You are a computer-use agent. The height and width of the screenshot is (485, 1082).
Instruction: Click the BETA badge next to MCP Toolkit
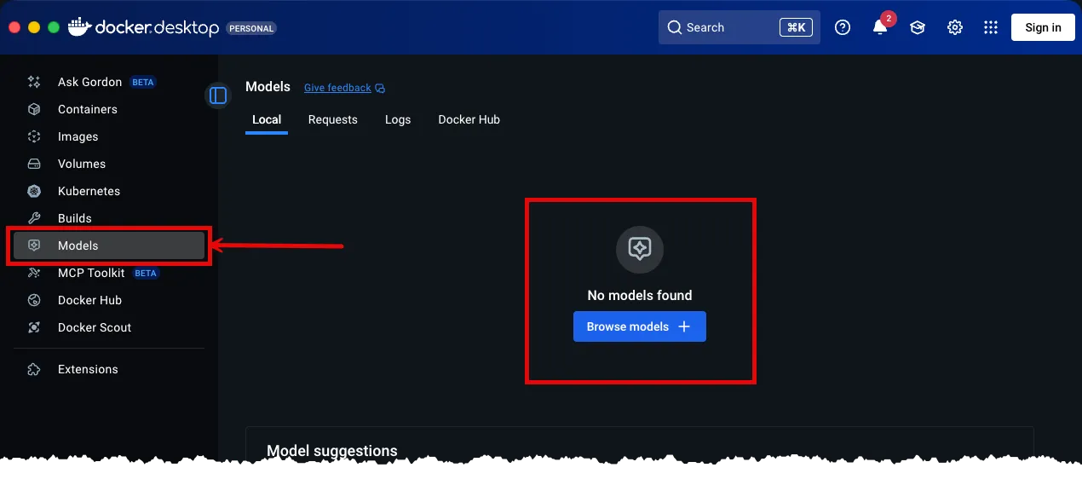[146, 274]
